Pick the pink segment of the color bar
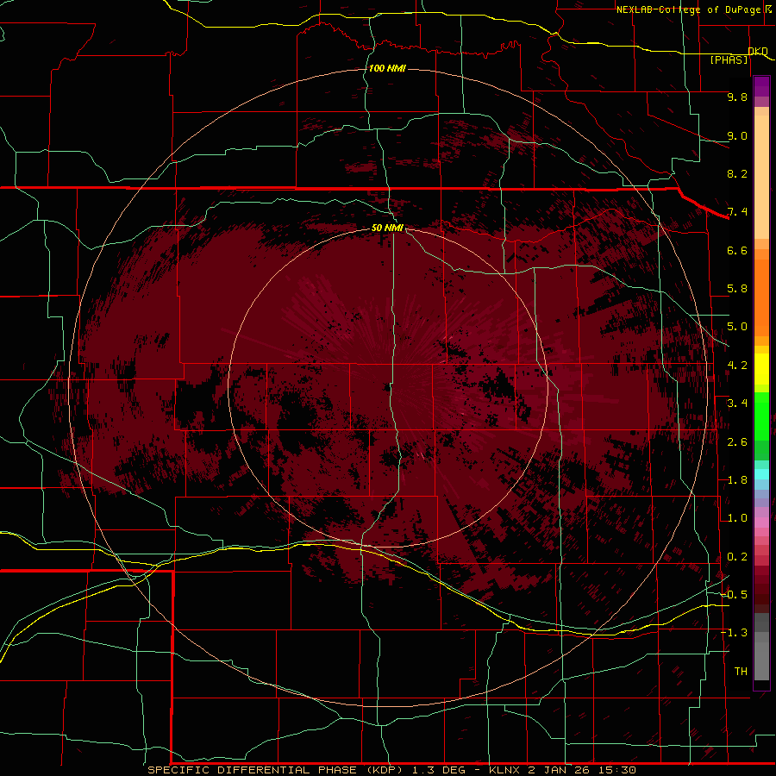The height and width of the screenshot is (776, 776). click(x=761, y=523)
